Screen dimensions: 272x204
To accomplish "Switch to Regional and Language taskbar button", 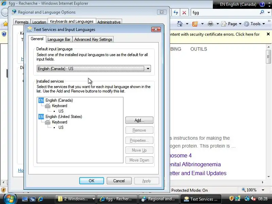I will tap(159, 199).
